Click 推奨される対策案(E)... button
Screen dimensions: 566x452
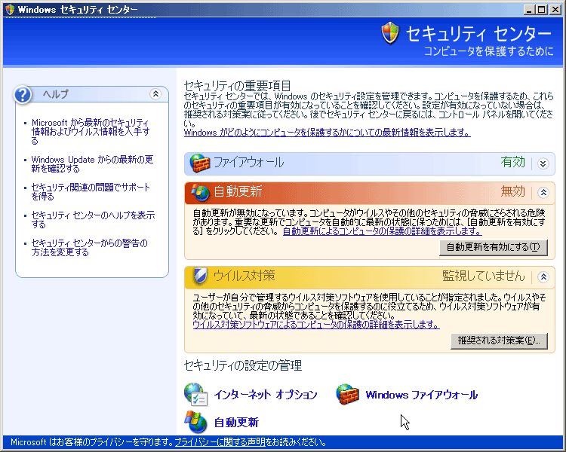point(499,341)
